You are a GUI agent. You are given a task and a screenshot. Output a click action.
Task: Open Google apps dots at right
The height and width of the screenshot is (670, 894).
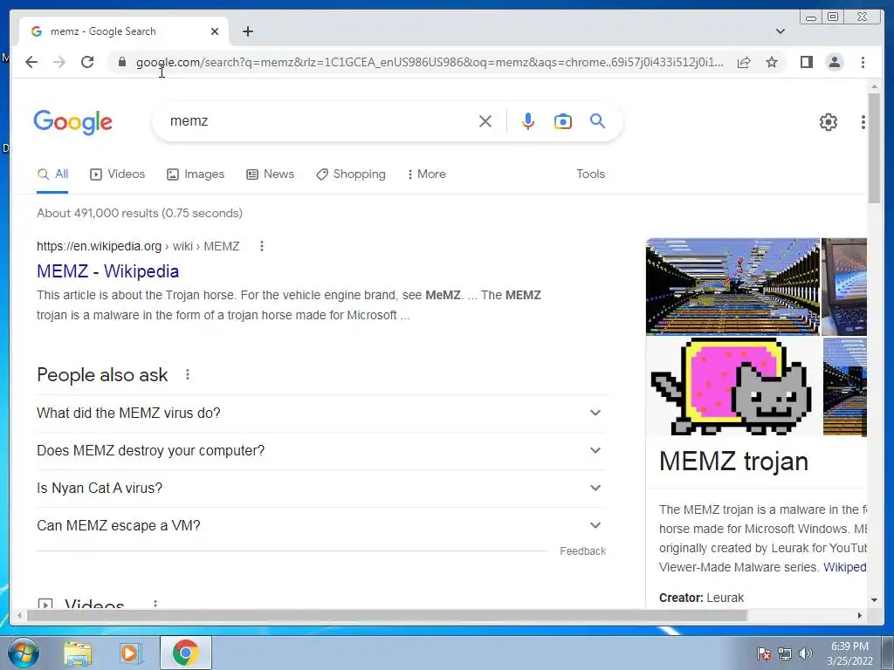[x=863, y=122]
